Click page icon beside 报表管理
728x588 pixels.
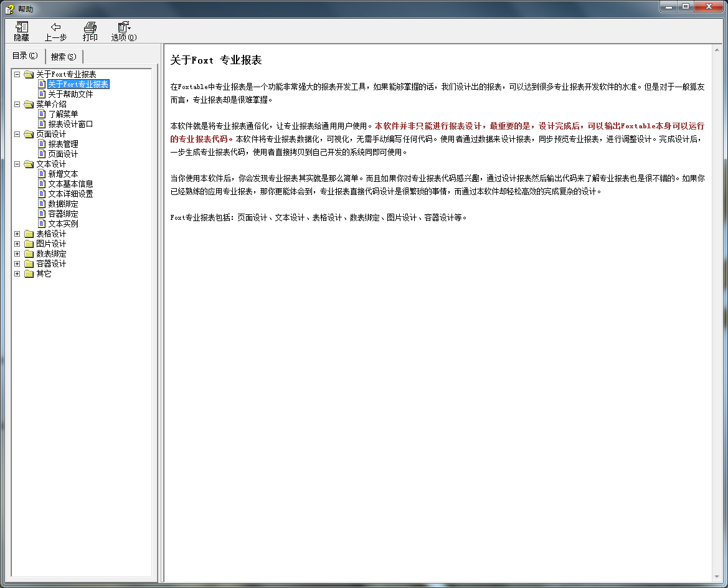(42, 144)
